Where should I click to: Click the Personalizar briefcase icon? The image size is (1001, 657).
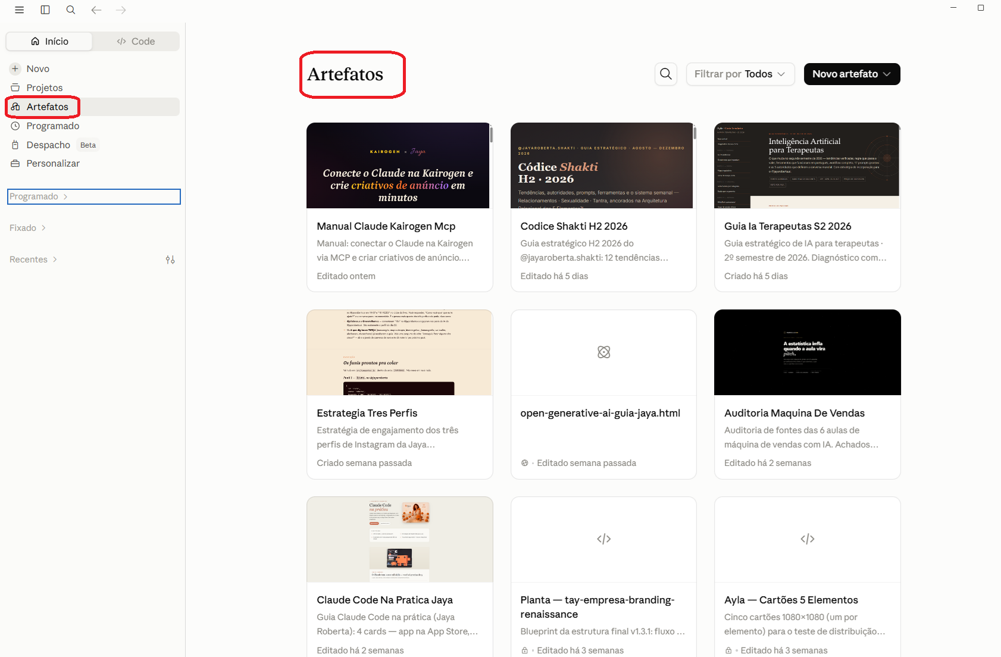click(15, 164)
